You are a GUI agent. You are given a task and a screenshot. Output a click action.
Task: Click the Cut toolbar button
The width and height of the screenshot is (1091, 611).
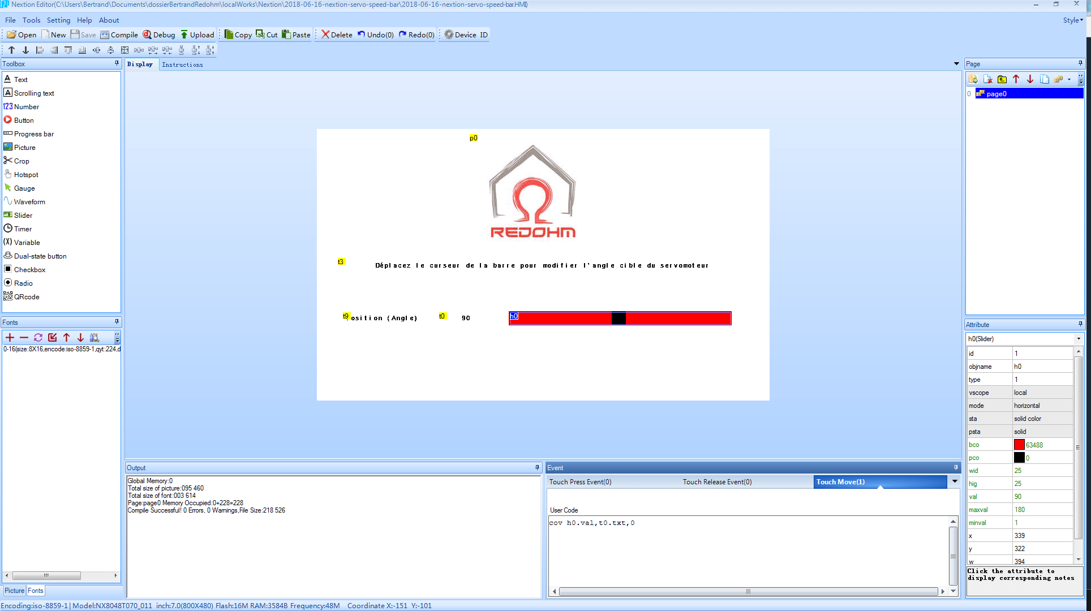(x=267, y=35)
